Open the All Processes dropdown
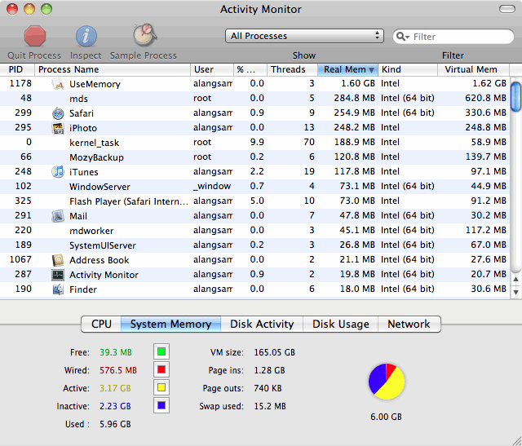 (304, 36)
